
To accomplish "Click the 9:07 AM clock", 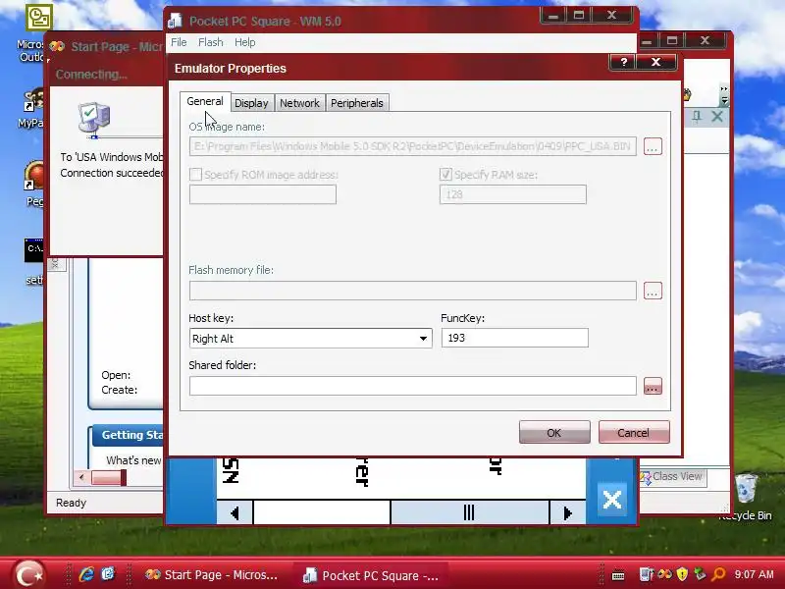I will coord(754,574).
